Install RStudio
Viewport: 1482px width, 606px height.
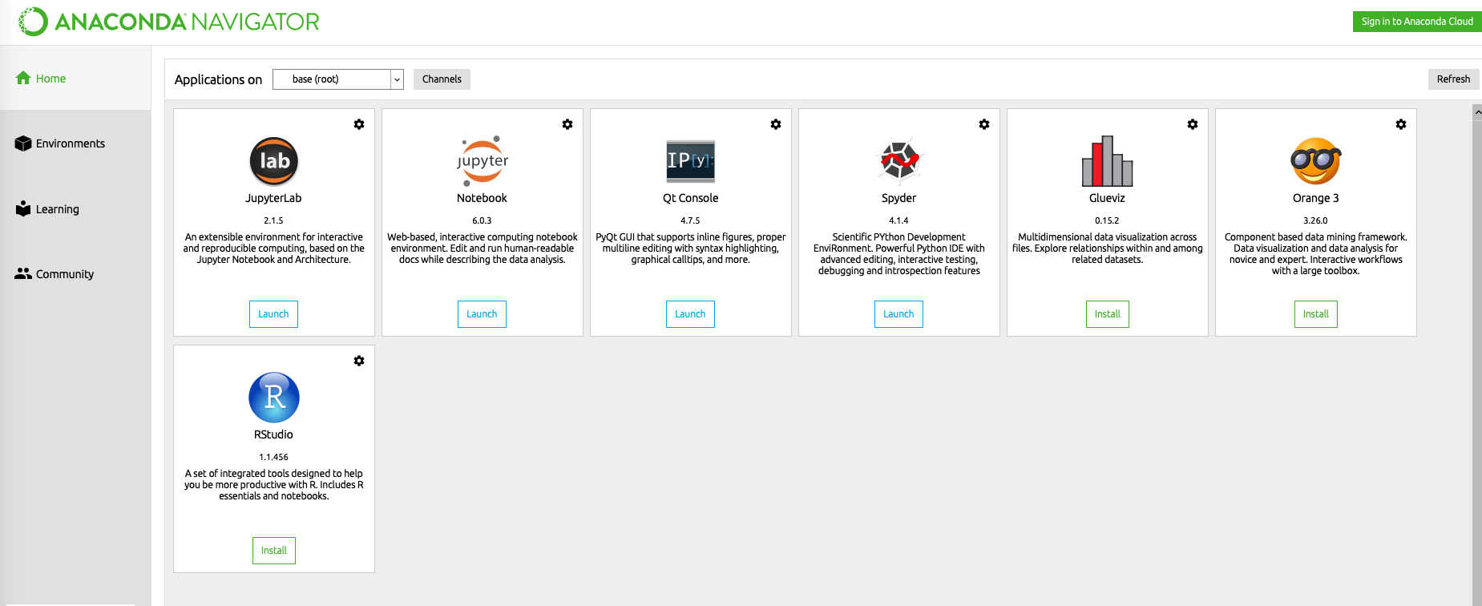pyautogui.click(x=274, y=551)
